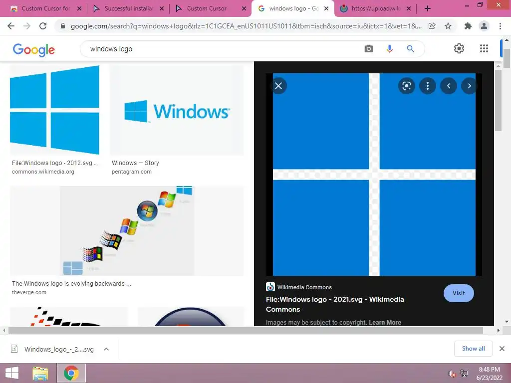Viewport: 511px width, 383px height.
Task: View site information padlock icon
Action: (x=63, y=26)
